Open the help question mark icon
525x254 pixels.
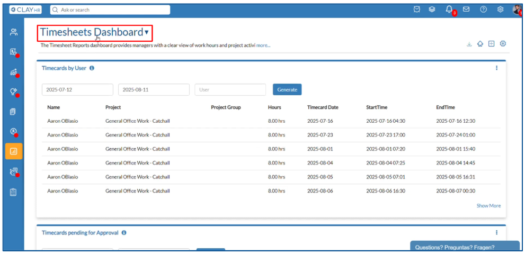[483, 10]
